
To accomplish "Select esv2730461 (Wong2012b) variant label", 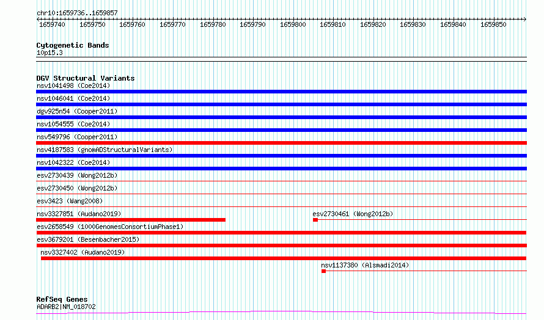I will pyautogui.click(x=353, y=214).
